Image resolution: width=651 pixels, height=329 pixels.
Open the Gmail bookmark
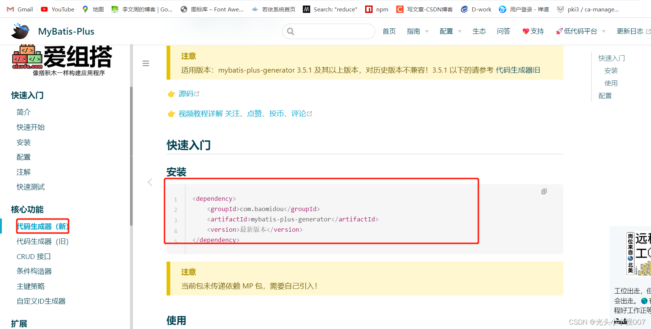click(x=20, y=9)
